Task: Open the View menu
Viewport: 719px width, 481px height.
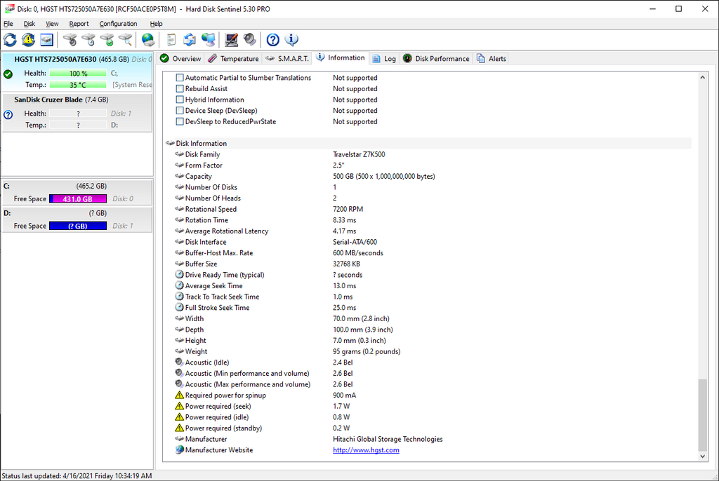Action: tap(52, 24)
